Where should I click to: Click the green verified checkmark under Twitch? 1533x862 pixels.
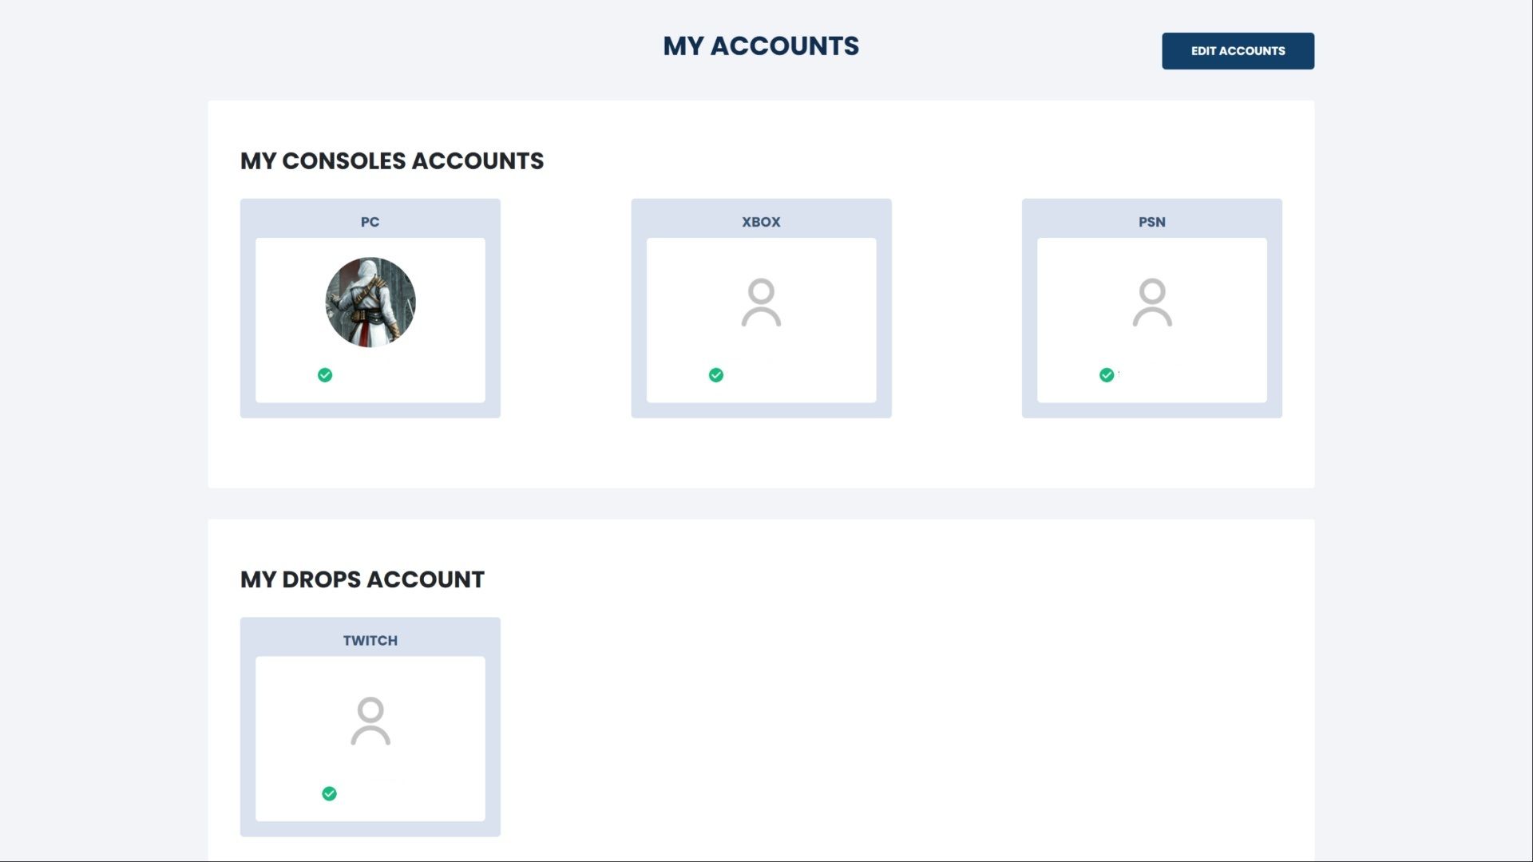point(329,793)
